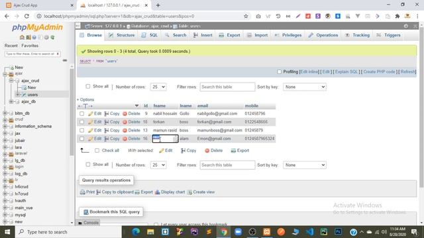Tick the upper Show all checkbox
Image resolution: width=424 pixels, height=238 pixels.
click(x=88, y=87)
